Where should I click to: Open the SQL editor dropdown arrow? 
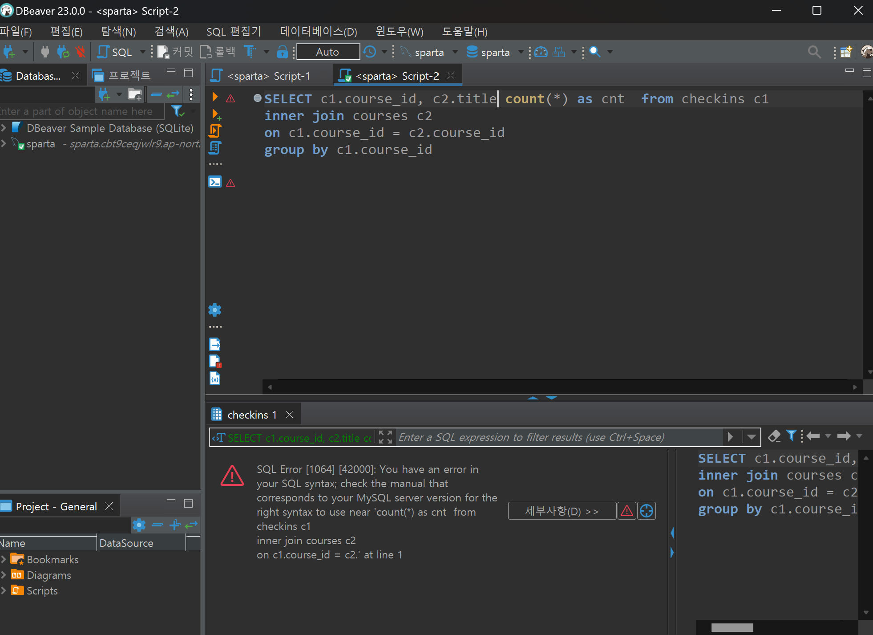143,52
